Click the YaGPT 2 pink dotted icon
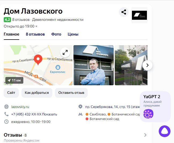 point(148,114)
